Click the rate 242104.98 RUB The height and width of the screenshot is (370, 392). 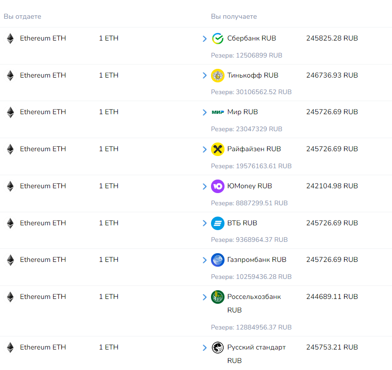pyautogui.click(x=332, y=186)
